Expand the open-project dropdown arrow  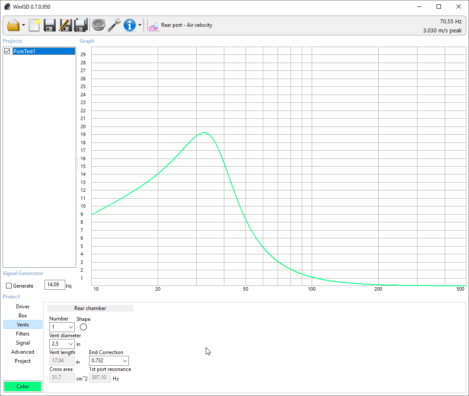point(24,25)
